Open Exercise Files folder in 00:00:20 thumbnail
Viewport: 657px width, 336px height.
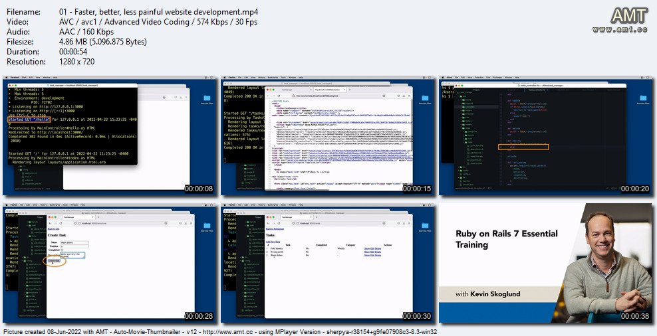point(643,99)
